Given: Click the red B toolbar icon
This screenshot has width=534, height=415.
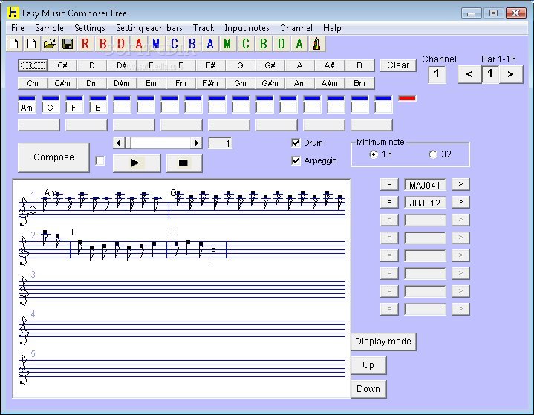Looking at the screenshot, I should pos(102,44).
